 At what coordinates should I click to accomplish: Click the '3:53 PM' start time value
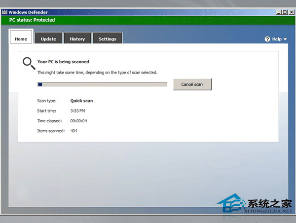(77, 111)
